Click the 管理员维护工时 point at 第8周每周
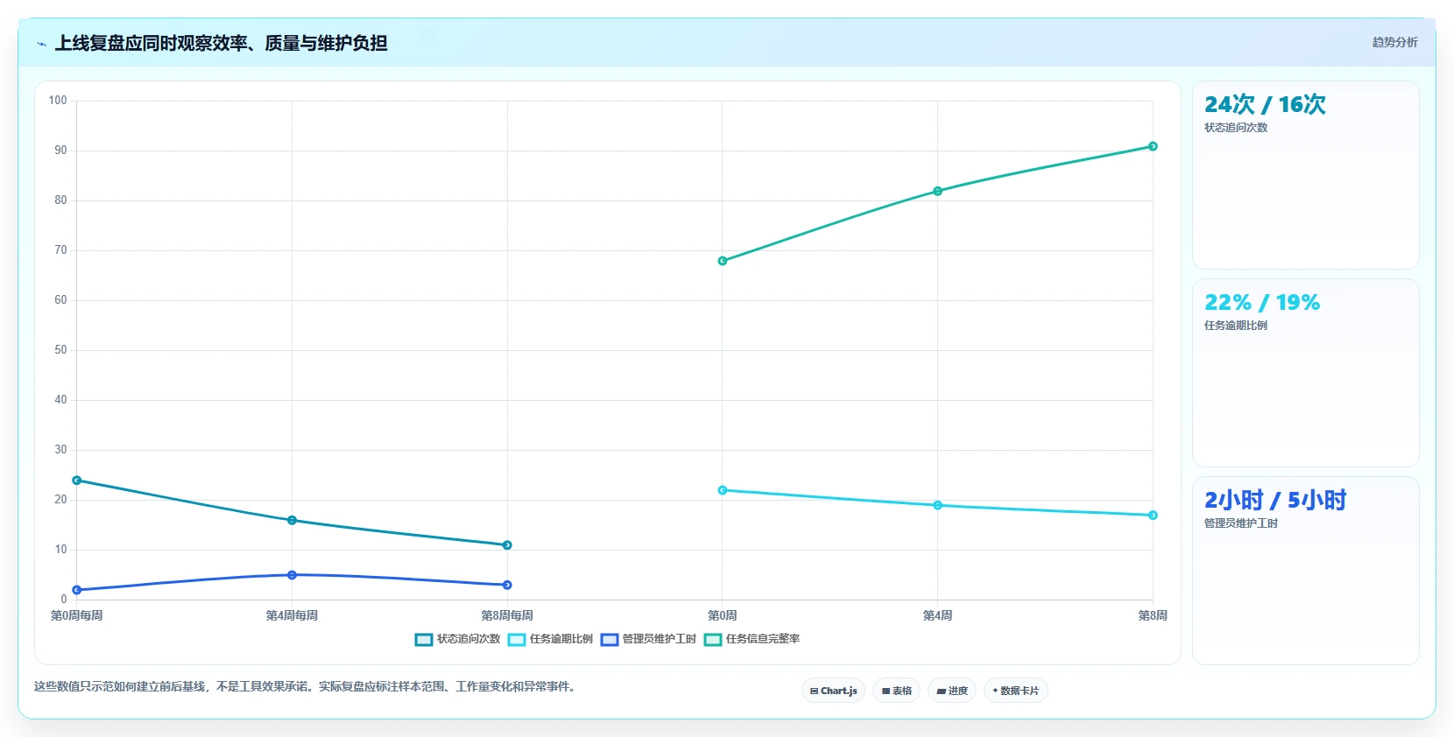 tap(507, 585)
